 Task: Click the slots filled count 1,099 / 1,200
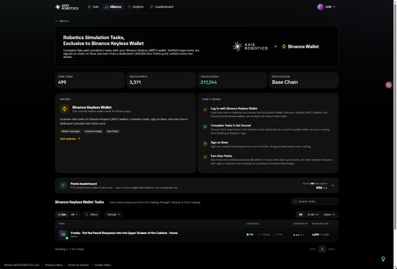click(x=321, y=234)
